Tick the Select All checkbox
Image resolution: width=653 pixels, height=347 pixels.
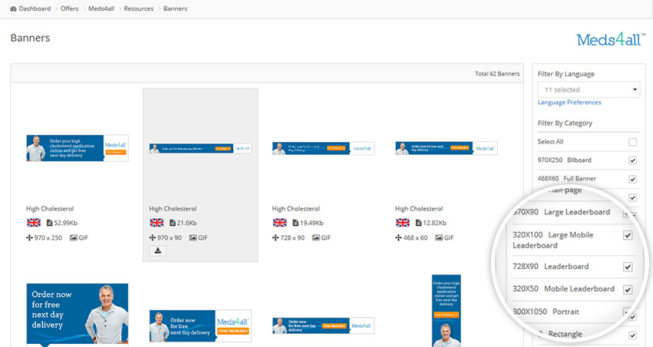tap(633, 142)
